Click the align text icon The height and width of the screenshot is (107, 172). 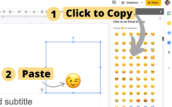[10, 12]
